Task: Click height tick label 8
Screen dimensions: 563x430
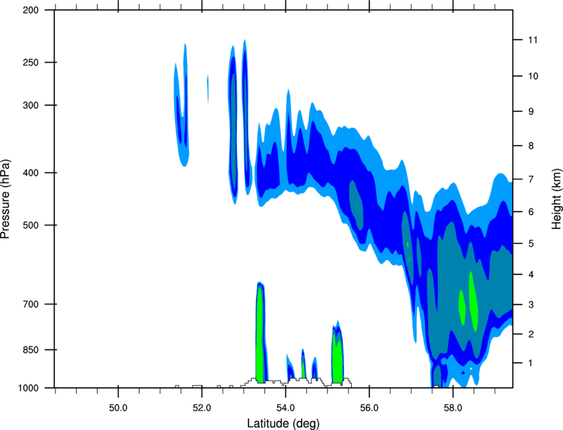Action: coord(531,146)
